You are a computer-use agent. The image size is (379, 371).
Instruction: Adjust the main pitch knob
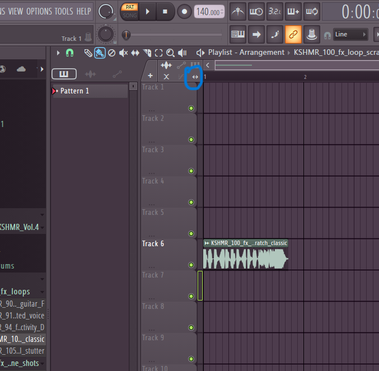[106, 34]
